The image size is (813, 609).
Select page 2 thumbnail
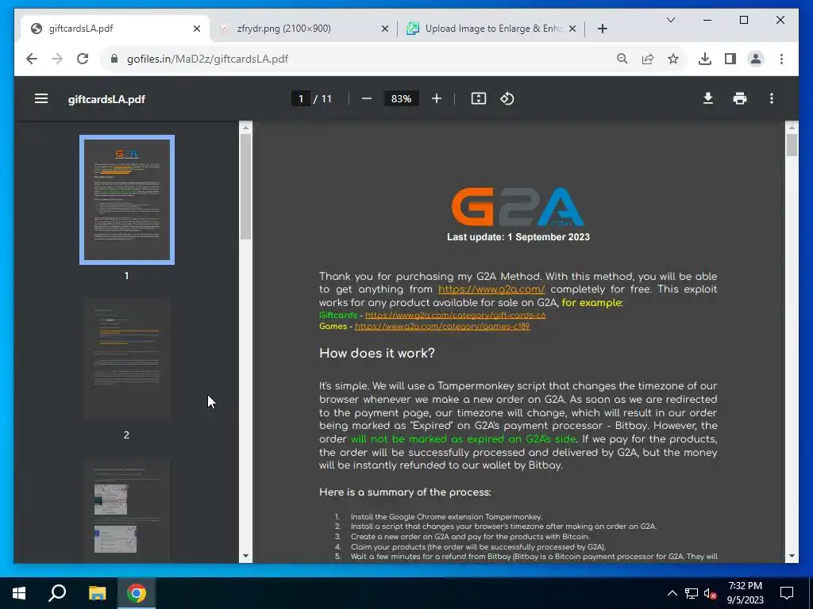126,358
